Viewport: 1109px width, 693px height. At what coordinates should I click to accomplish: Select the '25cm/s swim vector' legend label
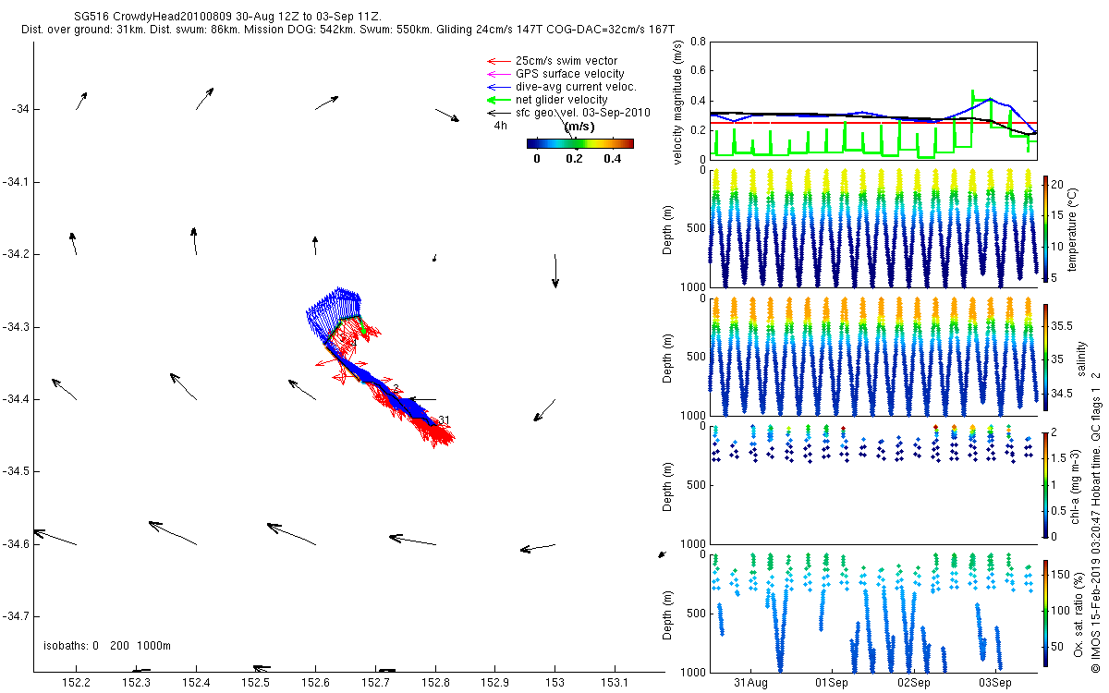567,61
